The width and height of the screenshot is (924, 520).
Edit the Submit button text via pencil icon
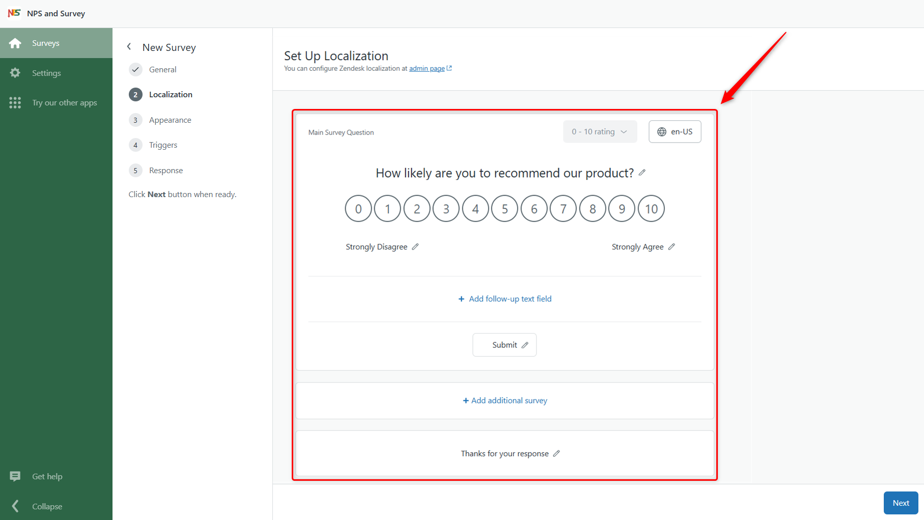(525, 345)
